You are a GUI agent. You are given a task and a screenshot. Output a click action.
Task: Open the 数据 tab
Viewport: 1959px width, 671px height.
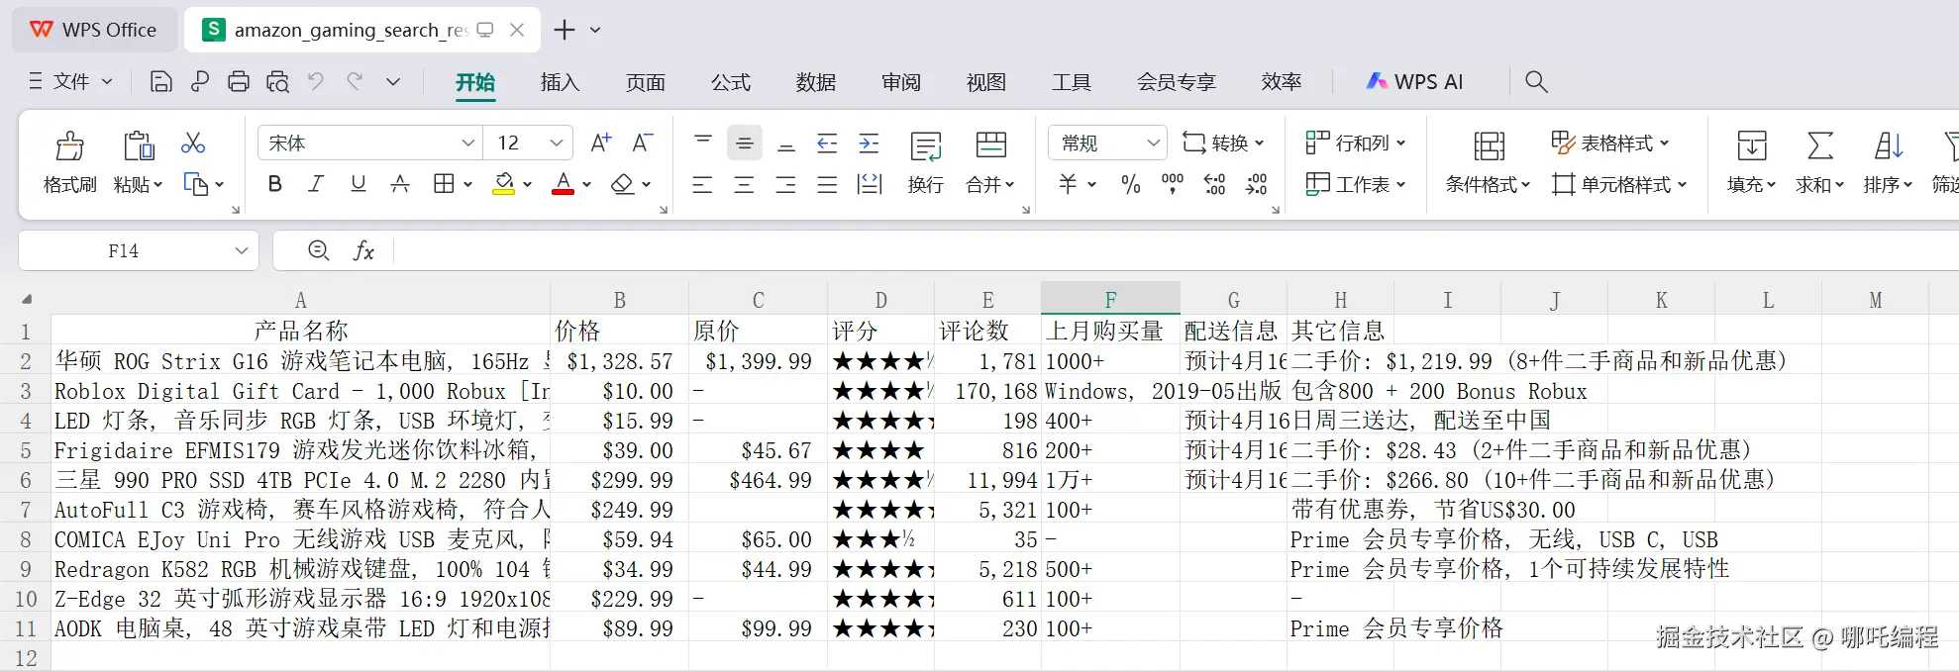(x=815, y=82)
